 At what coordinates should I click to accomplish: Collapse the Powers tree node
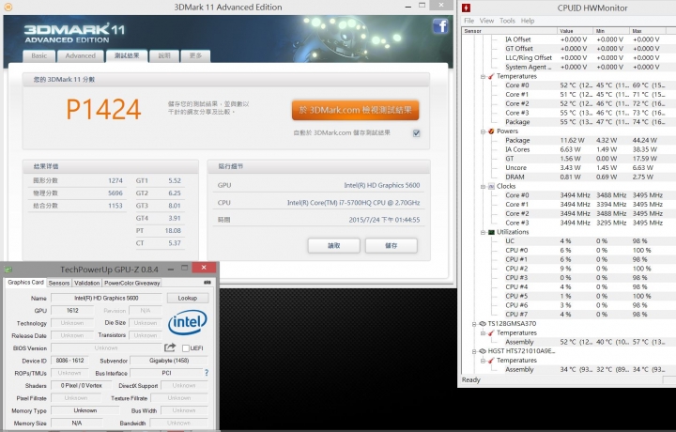coord(483,131)
